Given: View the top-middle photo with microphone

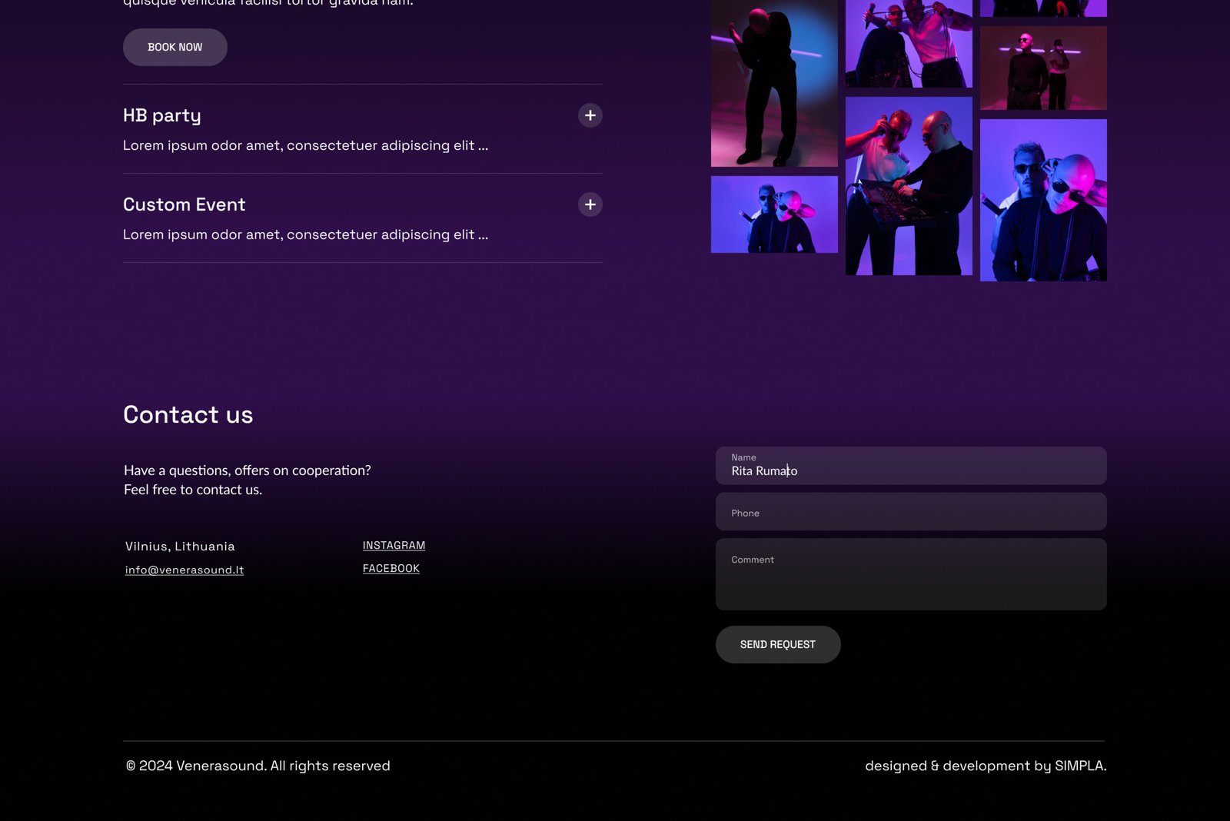Looking at the screenshot, I should click(x=909, y=42).
